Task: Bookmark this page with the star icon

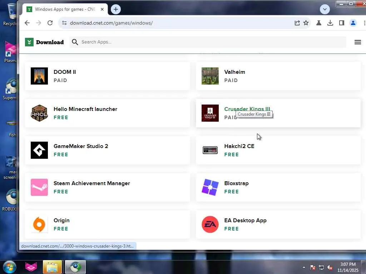Action: point(306,23)
